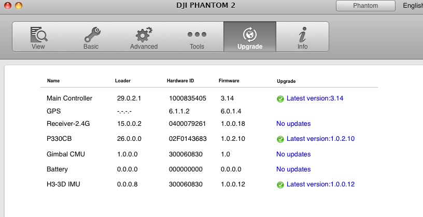Click green check beside Main Controller version
The height and width of the screenshot is (217, 423).
pos(280,99)
